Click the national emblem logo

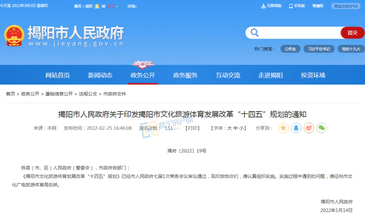pos(14,36)
